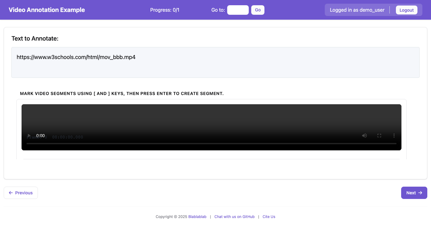This screenshot has height=234, width=431.
Task: Click the Text to Annotate heading
Action: pos(35,38)
